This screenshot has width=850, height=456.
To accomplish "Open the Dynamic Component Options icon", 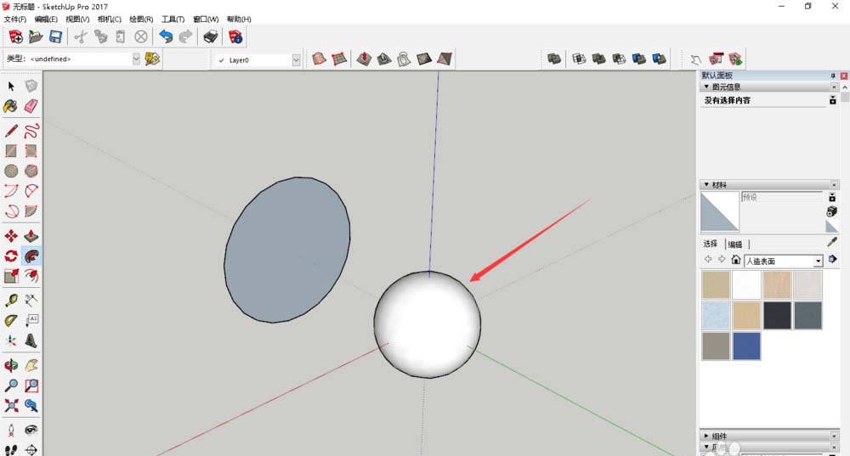I will 716,59.
